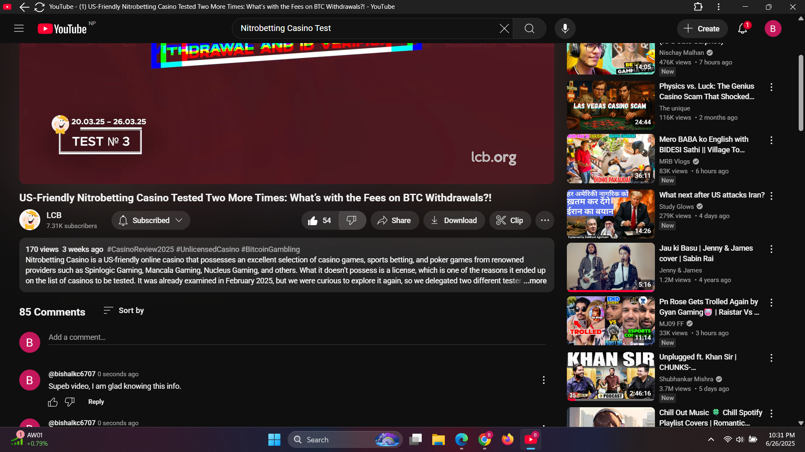Image resolution: width=805 pixels, height=452 pixels.
Task: Open the #UnlicensedCasino hashtag
Action: click(208, 249)
